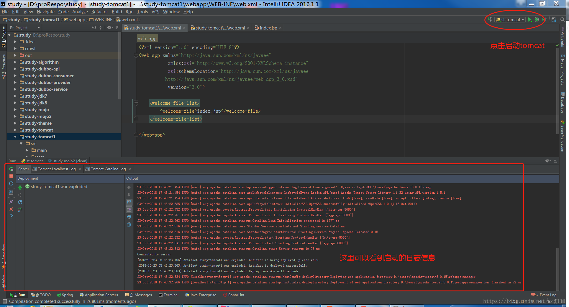Viewport: 569px width, 307px height.
Task: Open the Application Servers tool window
Action: 99,295
